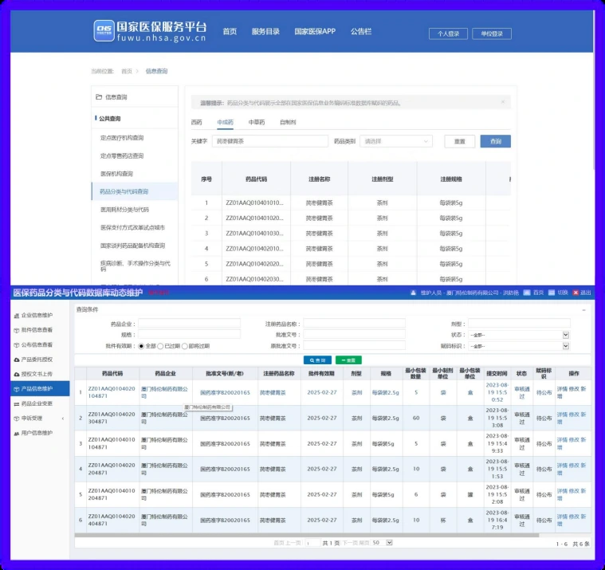Open the 赋码标识 dropdown
Image resolution: width=605 pixels, height=570 pixels.
tap(519, 346)
